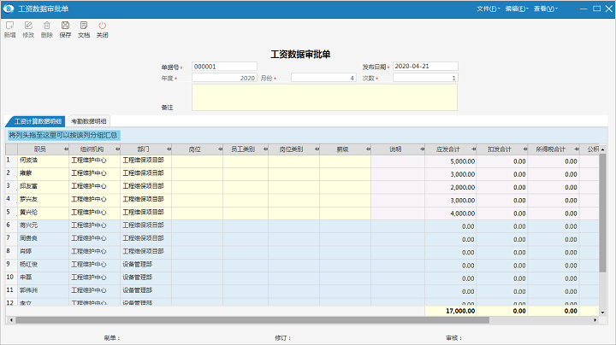Save the form with the 保存 icon
The width and height of the screenshot is (616, 345).
pos(65,26)
